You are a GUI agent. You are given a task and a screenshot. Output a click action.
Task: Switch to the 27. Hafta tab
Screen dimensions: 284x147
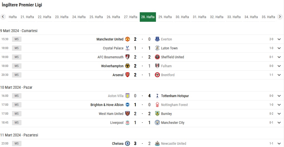click(x=131, y=17)
